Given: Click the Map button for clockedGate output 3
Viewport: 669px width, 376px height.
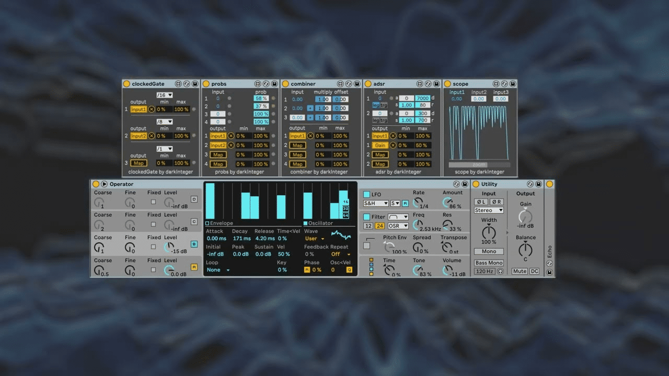Looking at the screenshot, I should (x=139, y=163).
